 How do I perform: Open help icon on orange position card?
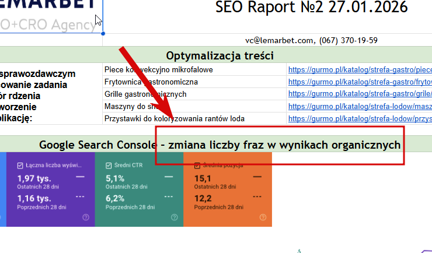[263, 217]
